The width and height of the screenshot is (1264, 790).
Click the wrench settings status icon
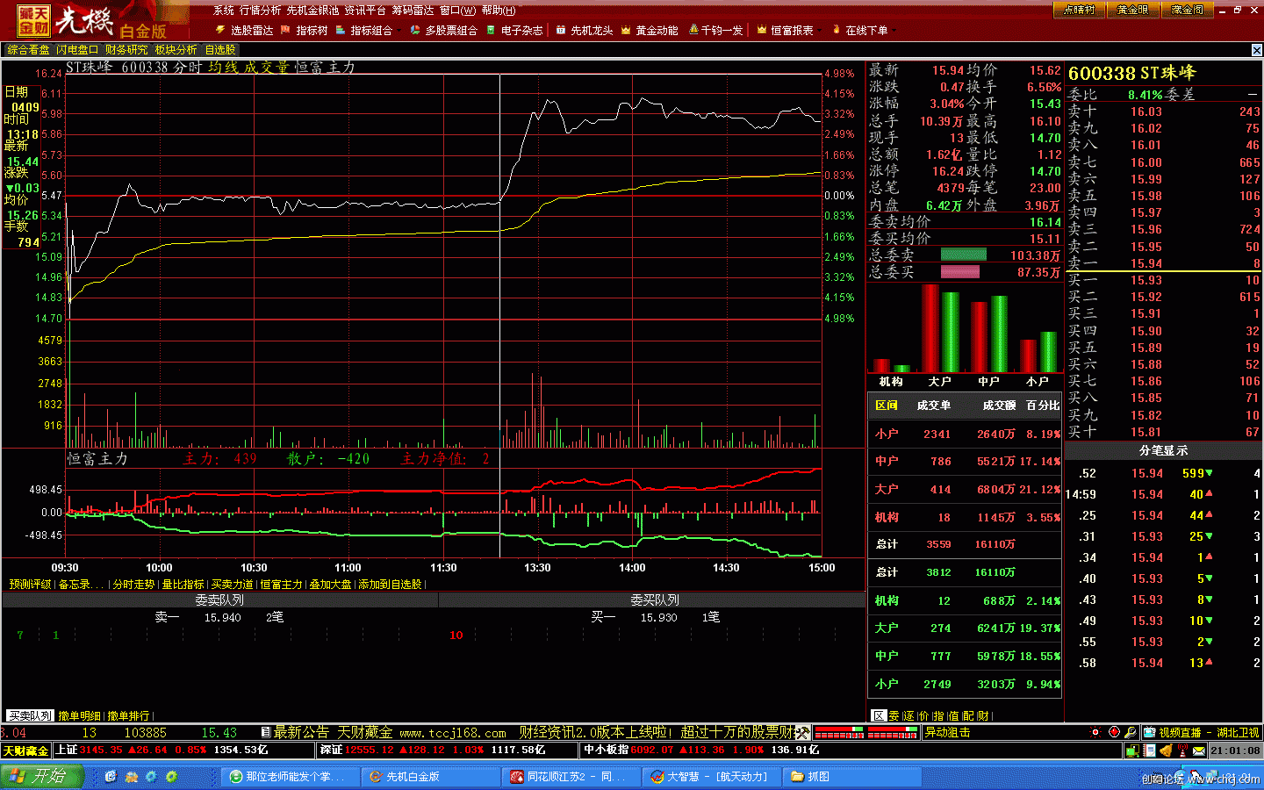coord(1131,732)
